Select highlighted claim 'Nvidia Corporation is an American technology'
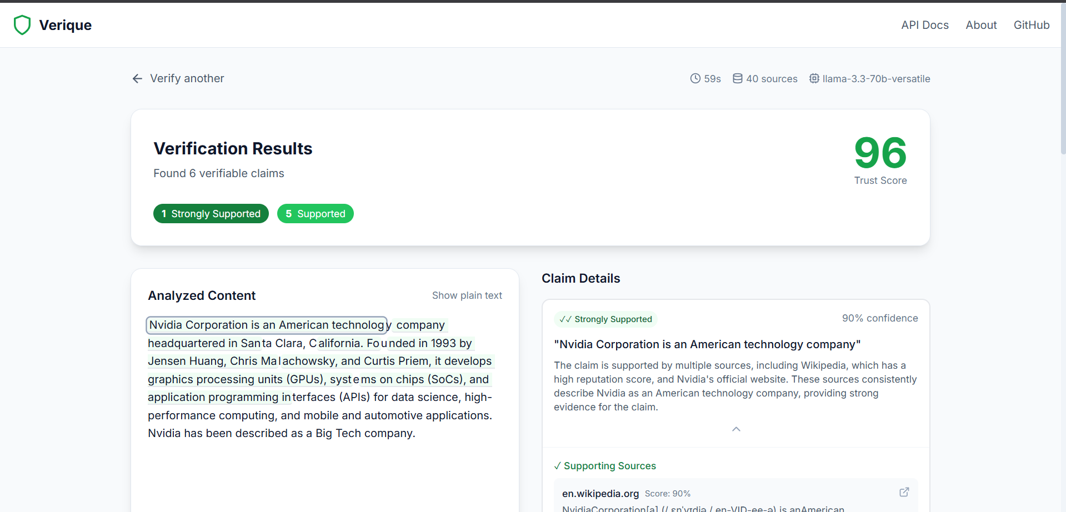Viewport: 1066px width, 512px height. tap(267, 325)
